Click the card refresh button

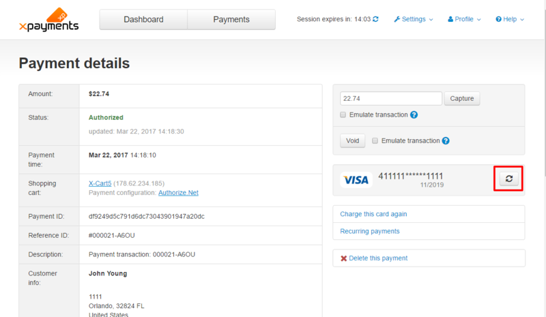pyautogui.click(x=508, y=179)
